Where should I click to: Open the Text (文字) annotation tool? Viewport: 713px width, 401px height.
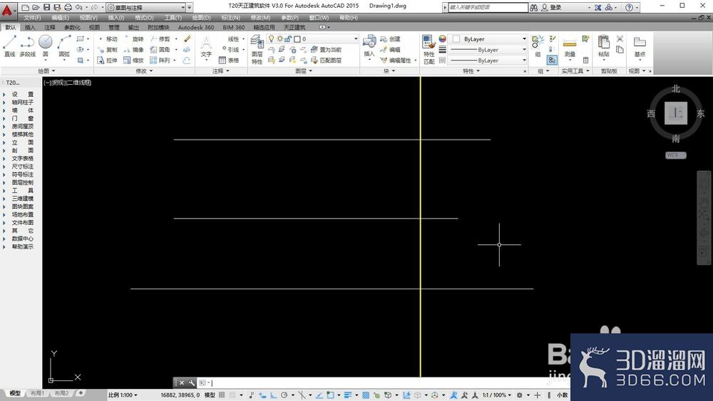point(206,47)
